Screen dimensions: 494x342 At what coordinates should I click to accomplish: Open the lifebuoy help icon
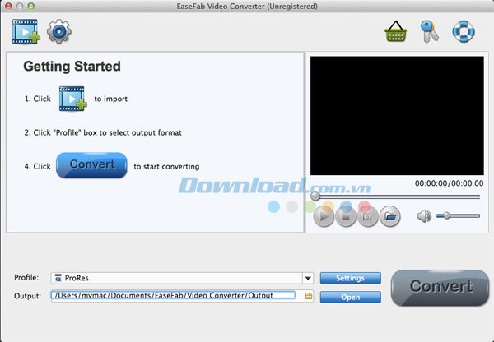pyautogui.click(x=464, y=31)
